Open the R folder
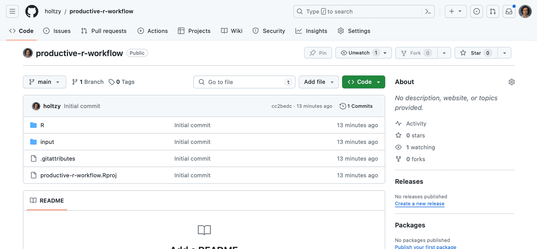The width and height of the screenshot is (537, 249). point(42,125)
